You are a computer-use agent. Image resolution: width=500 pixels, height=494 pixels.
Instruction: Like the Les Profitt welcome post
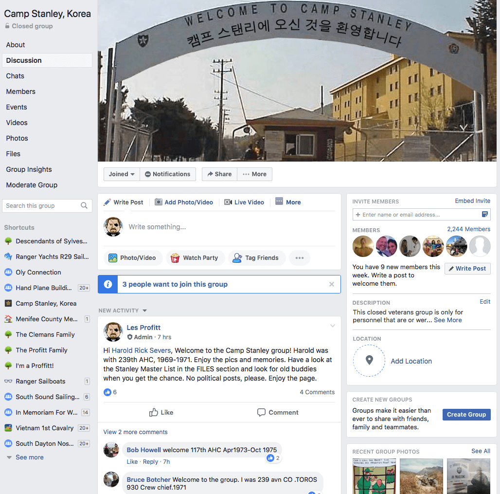161,412
